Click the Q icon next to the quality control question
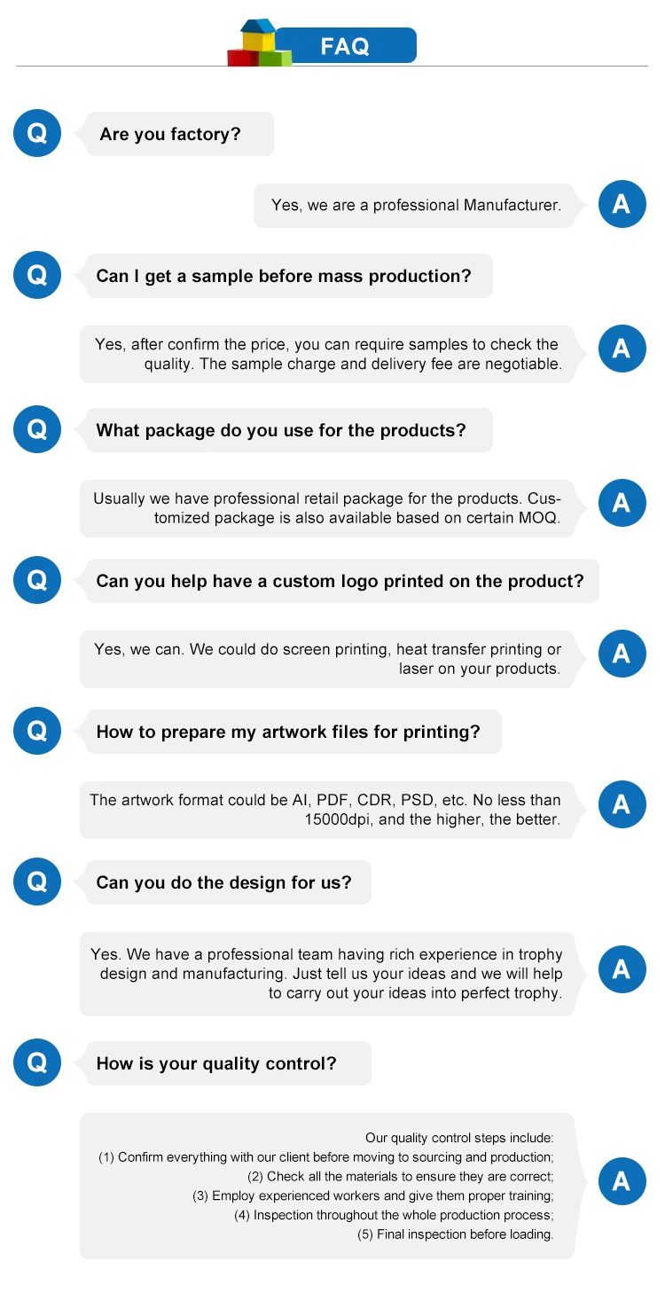This screenshot has height=1301, width=665. pyautogui.click(x=37, y=1063)
